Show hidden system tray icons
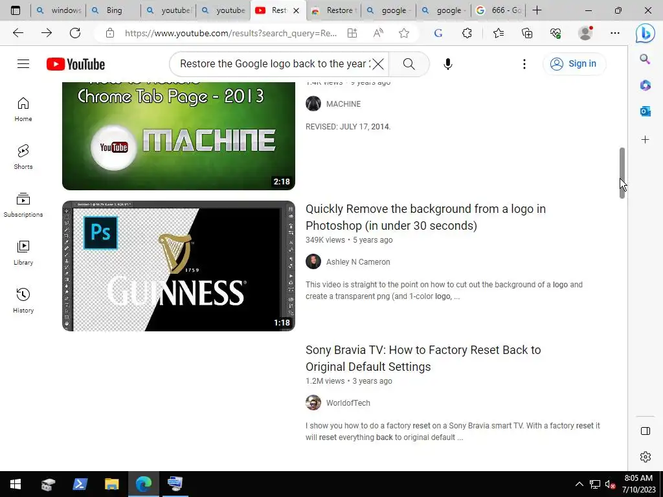This screenshot has width=663, height=497. [579, 484]
